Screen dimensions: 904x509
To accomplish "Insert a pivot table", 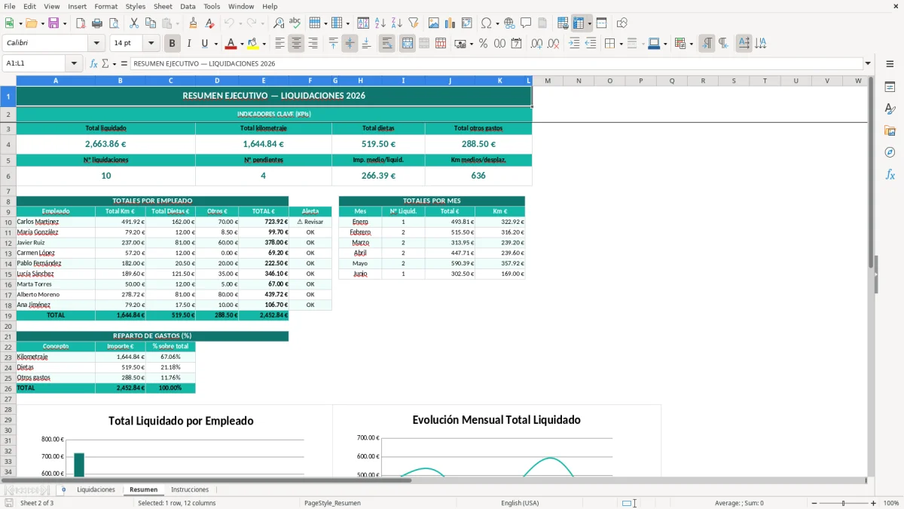I will point(467,23).
